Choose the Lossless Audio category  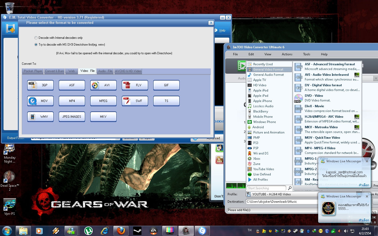tap(269, 106)
